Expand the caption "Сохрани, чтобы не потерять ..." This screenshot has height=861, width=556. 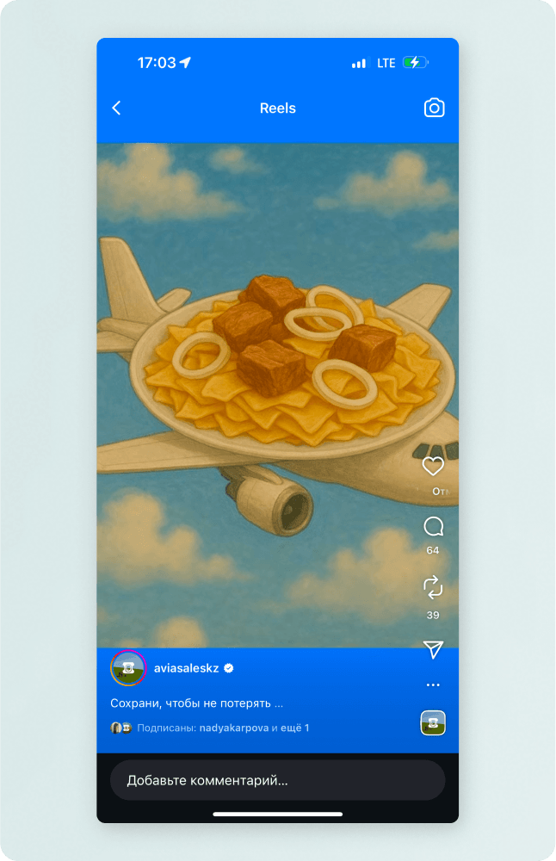[x=196, y=703]
